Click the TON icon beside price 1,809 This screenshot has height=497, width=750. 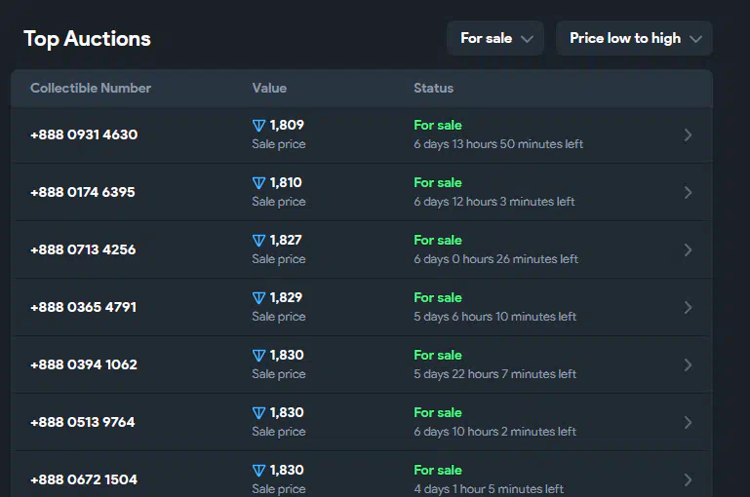click(258, 126)
